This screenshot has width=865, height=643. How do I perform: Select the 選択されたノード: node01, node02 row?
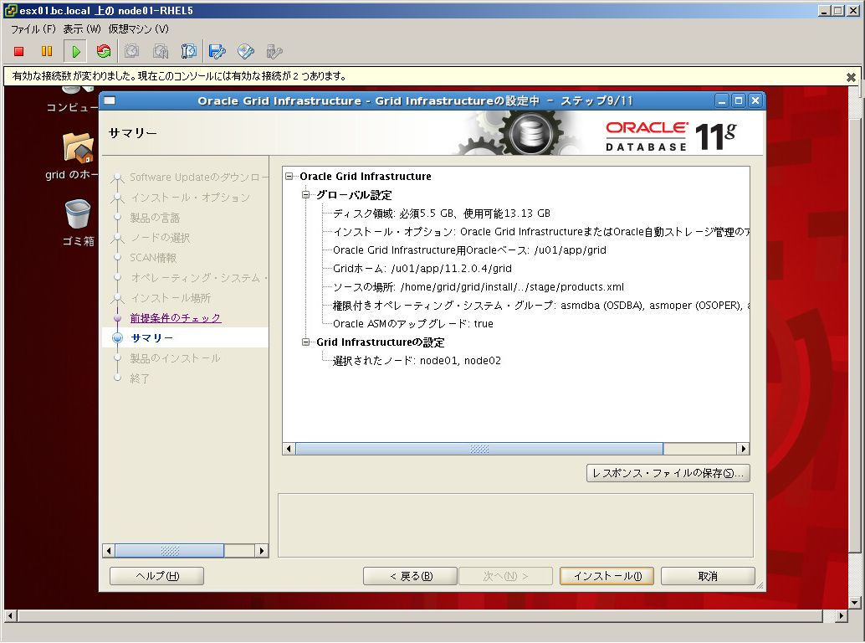(x=417, y=360)
